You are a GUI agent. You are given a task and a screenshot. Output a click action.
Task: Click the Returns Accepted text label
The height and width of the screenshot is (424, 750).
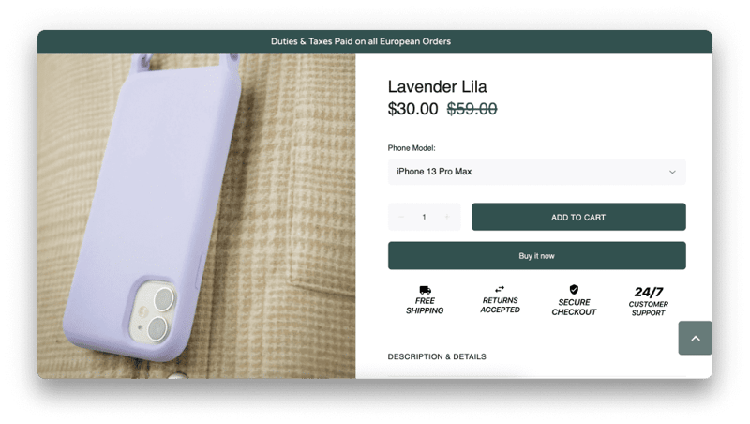(x=500, y=305)
